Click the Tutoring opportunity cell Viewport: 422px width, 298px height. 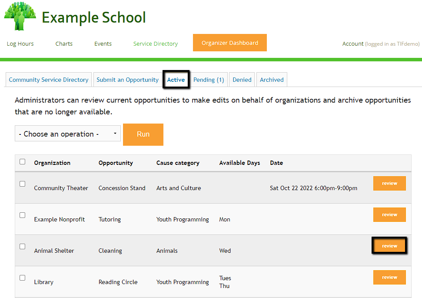110,220
